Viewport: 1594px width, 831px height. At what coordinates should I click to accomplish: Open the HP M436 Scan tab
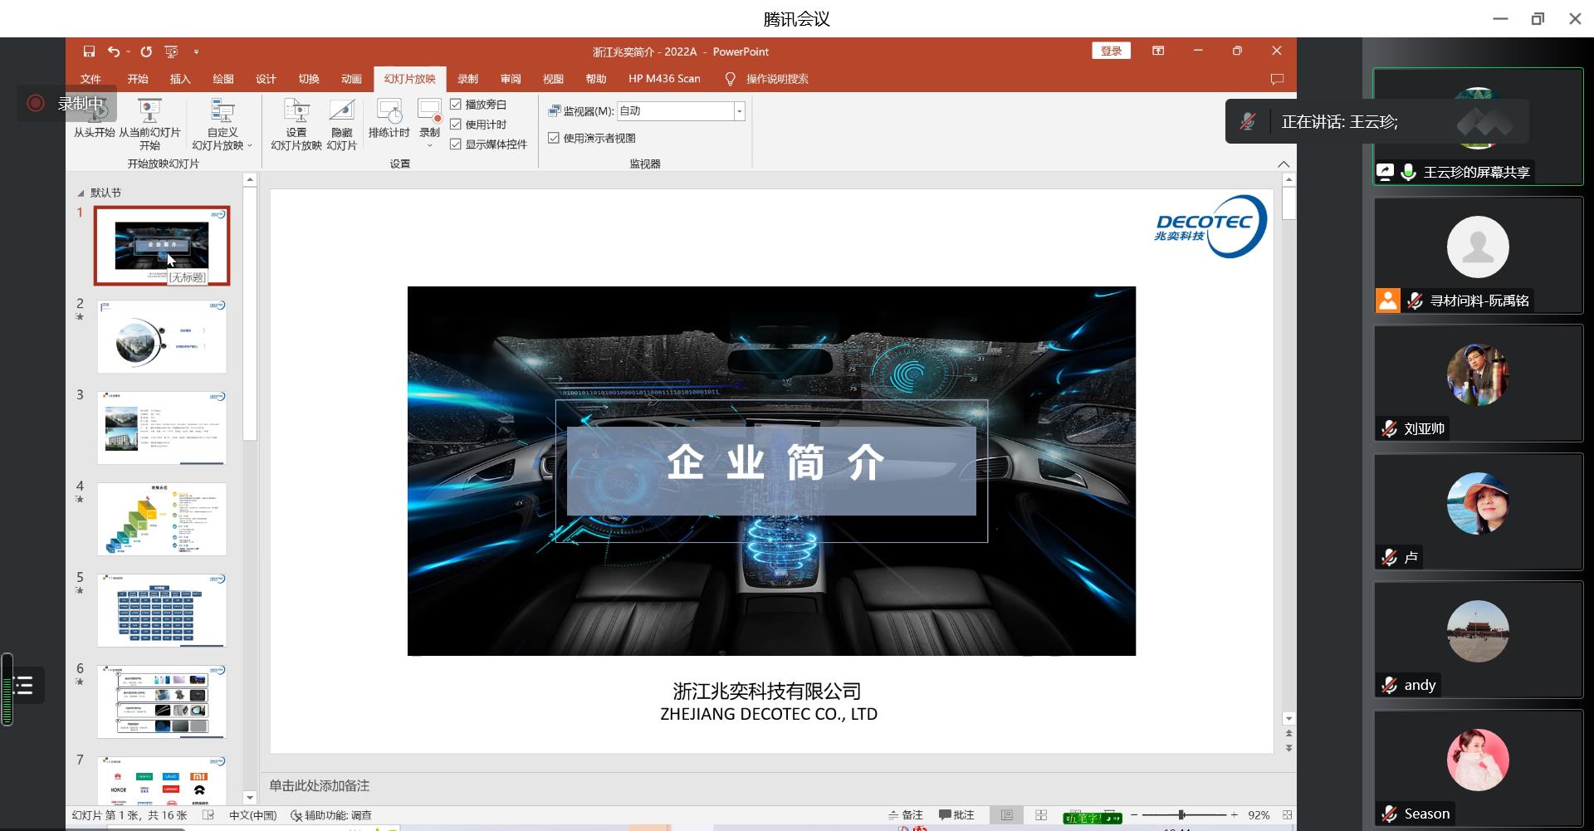pyautogui.click(x=664, y=79)
